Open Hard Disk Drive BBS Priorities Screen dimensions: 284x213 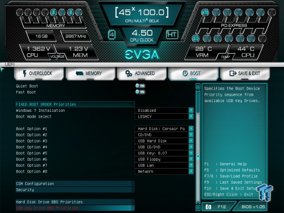click(75, 202)
